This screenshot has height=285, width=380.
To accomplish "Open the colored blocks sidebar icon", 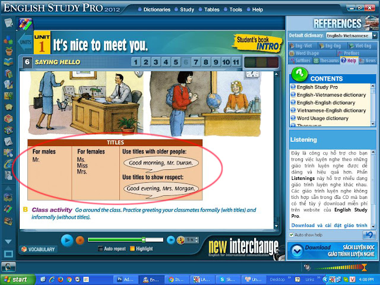I will (8, 40).
